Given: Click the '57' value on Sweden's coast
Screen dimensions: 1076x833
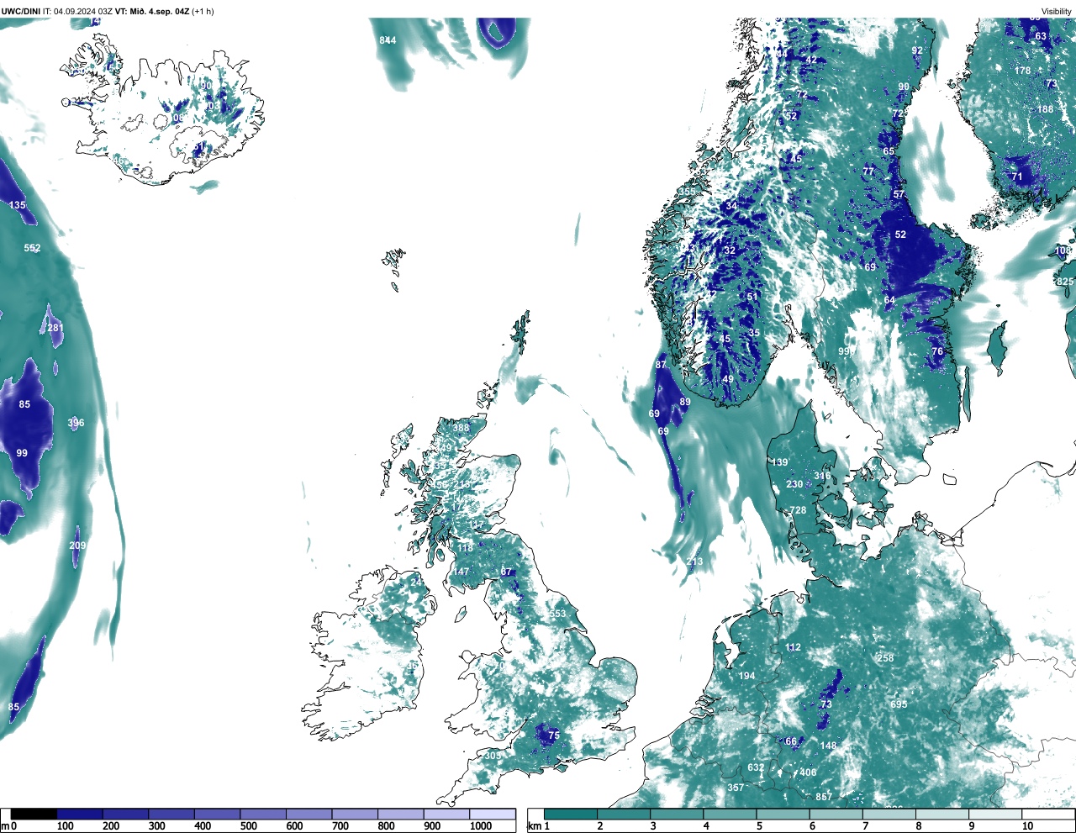Looking at the screenshot, I should 899,194.
